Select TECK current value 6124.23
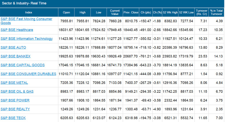Image resolution: width=225 pixels, height=122 pixels. 115,118
